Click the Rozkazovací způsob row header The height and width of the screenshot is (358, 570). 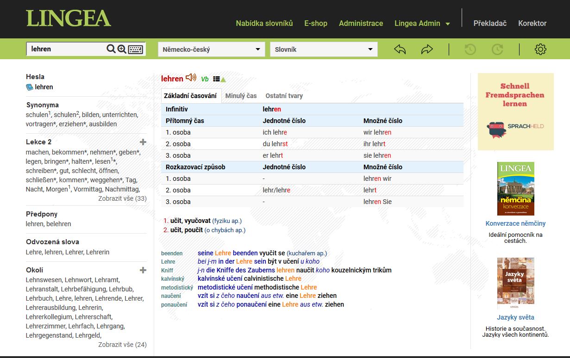point(195,167)
